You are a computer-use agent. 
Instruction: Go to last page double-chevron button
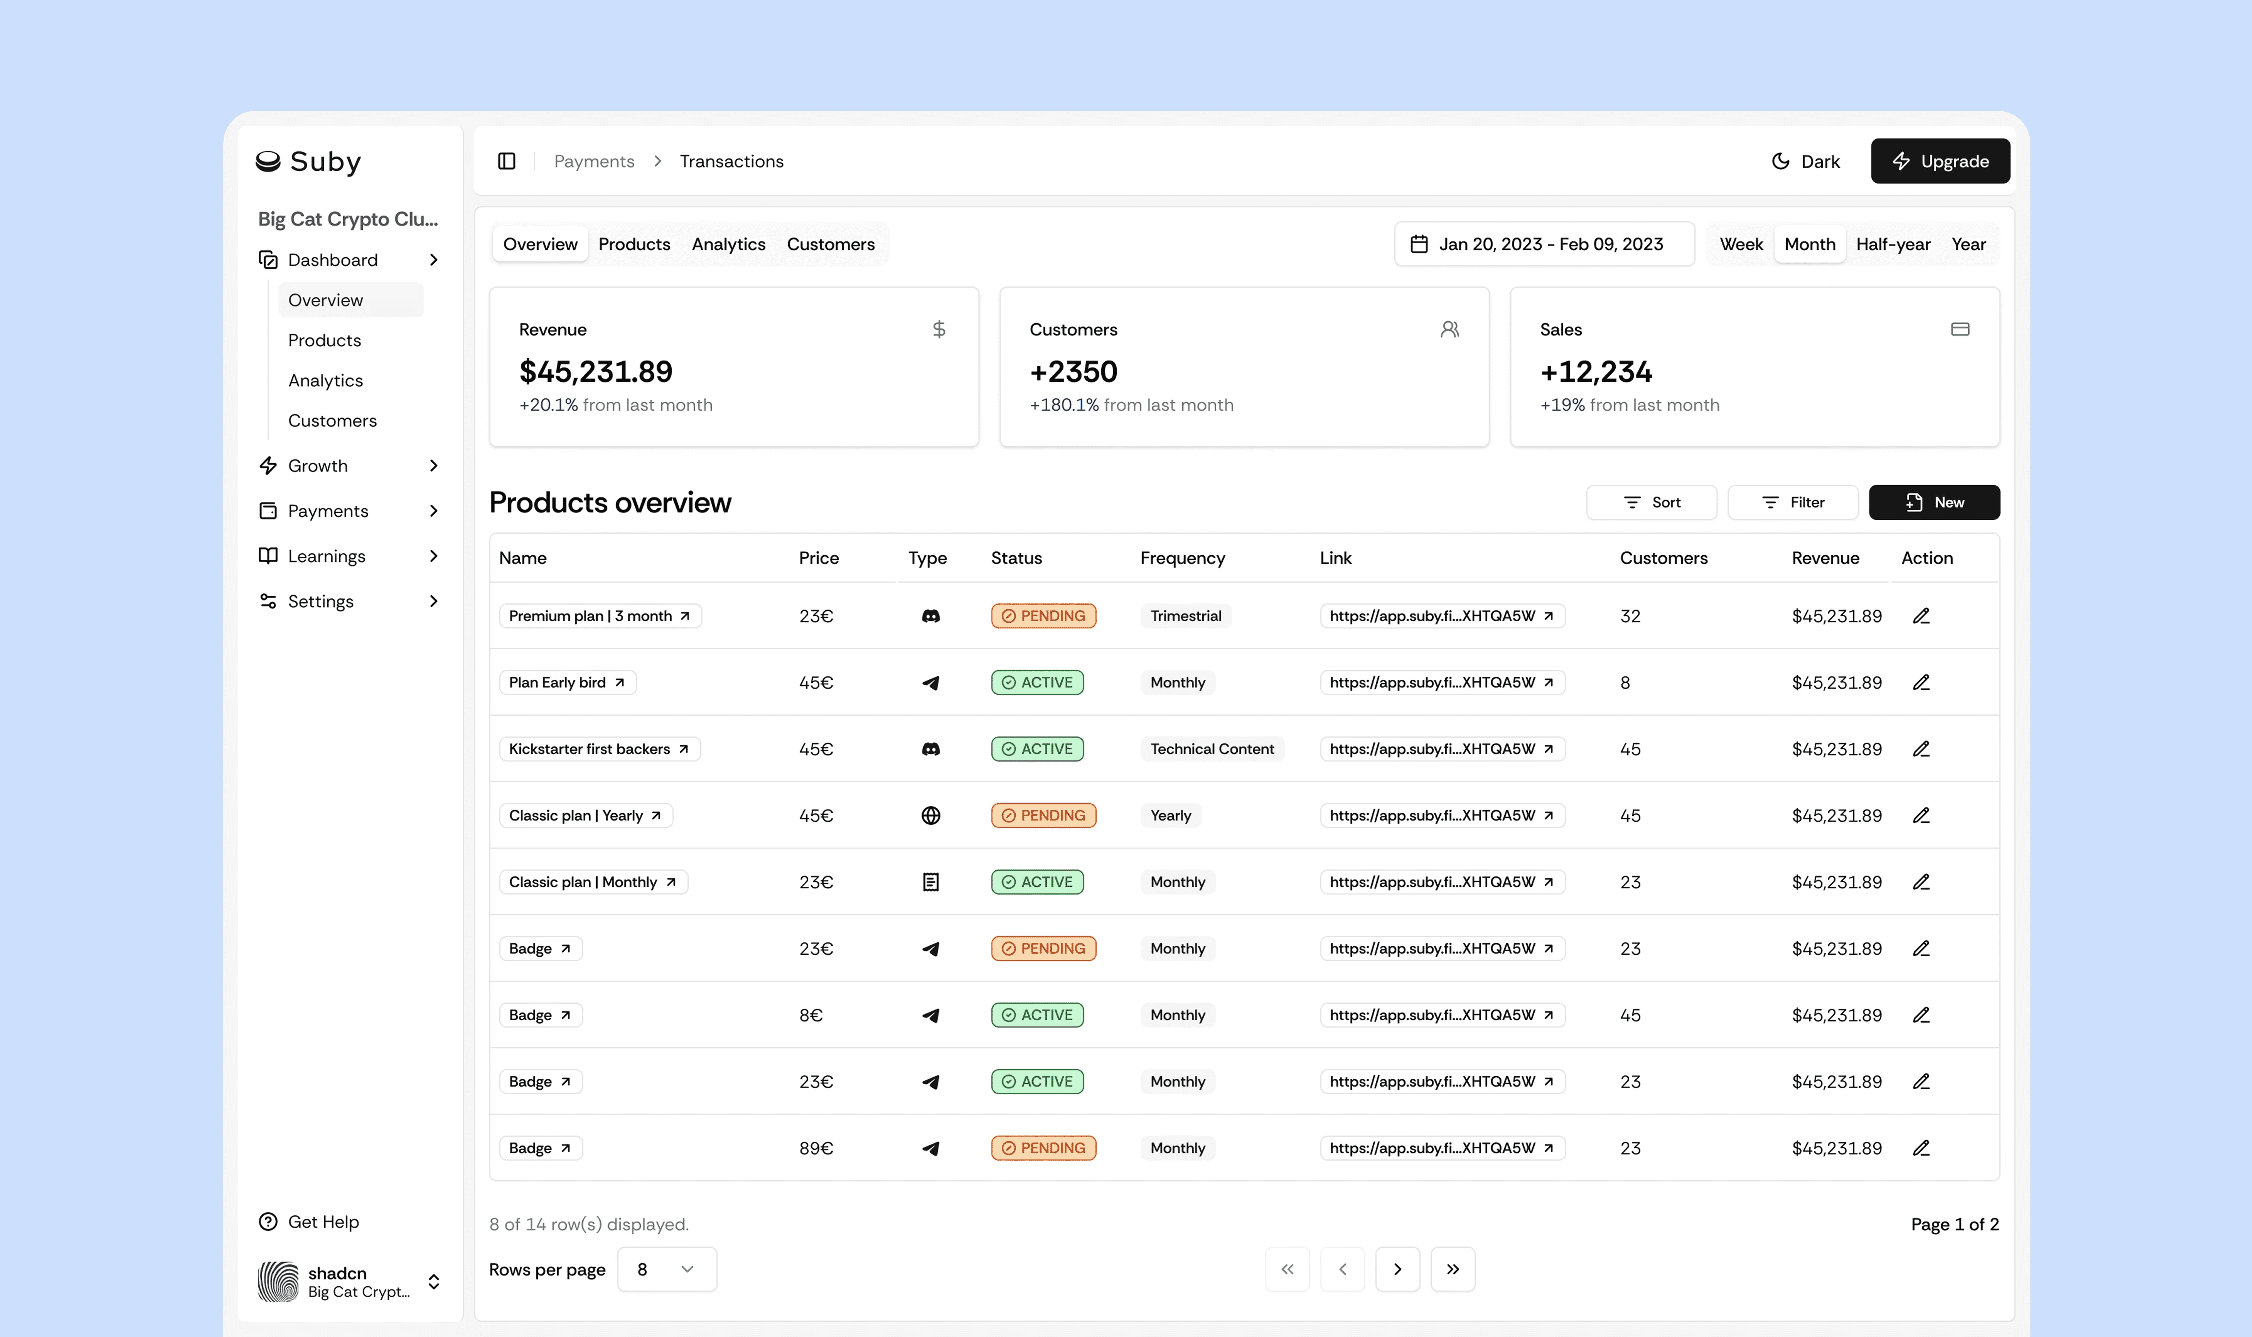tap(1453, 1269)
